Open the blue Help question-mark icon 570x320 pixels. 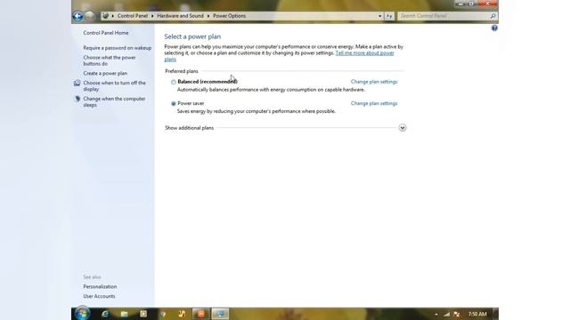[494, 28]
